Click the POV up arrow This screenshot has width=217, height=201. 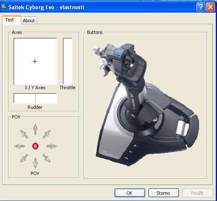(35, 129)
